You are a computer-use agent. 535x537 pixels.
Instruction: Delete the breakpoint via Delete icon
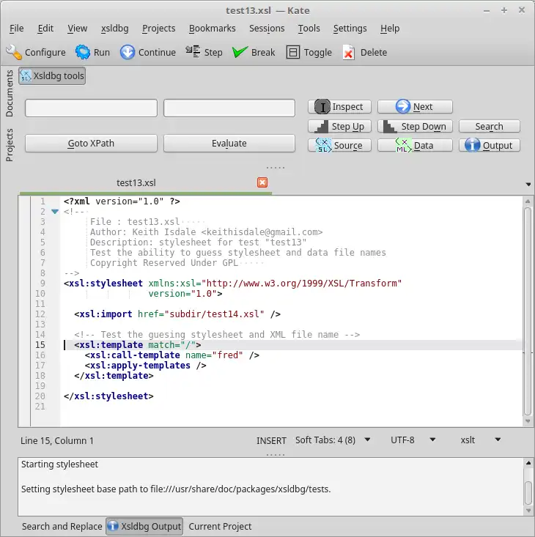tap(349, 53)
